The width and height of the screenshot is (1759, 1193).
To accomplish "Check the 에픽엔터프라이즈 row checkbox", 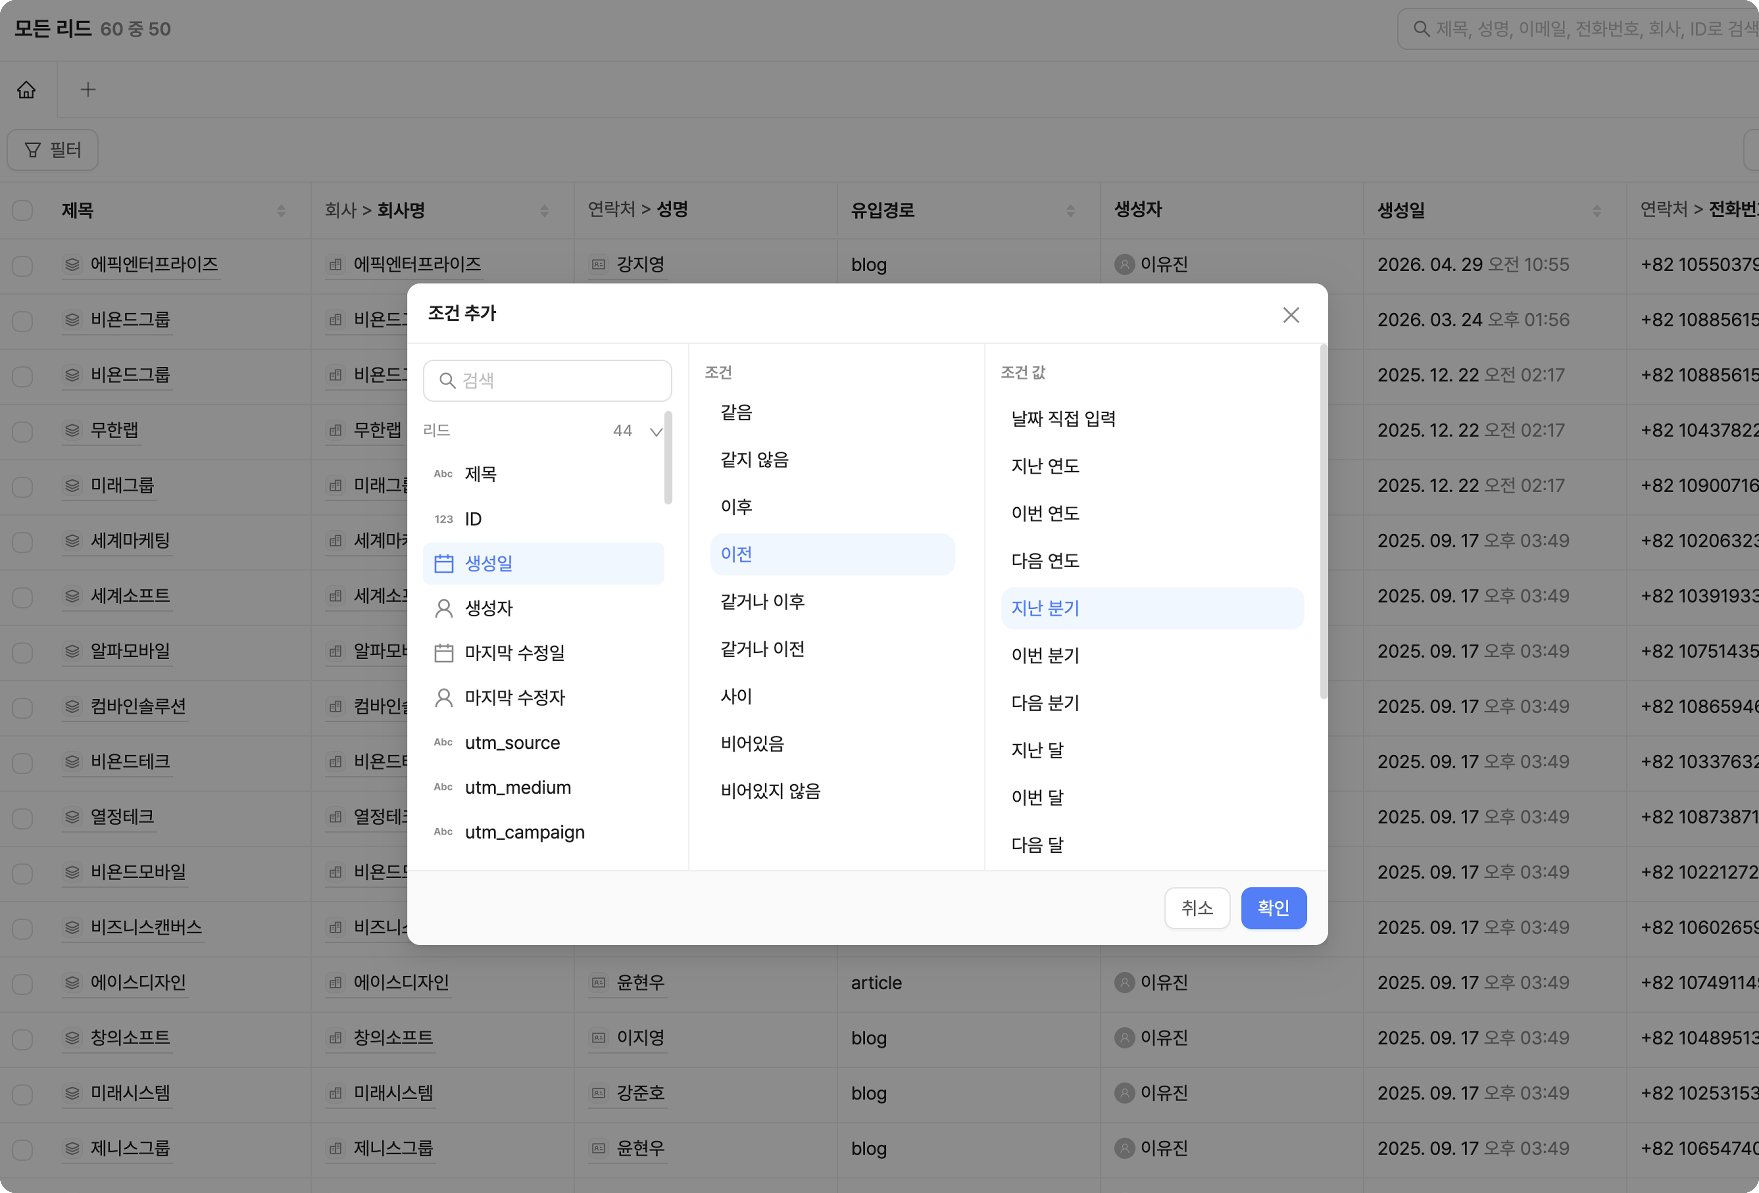I will [23, 266].
